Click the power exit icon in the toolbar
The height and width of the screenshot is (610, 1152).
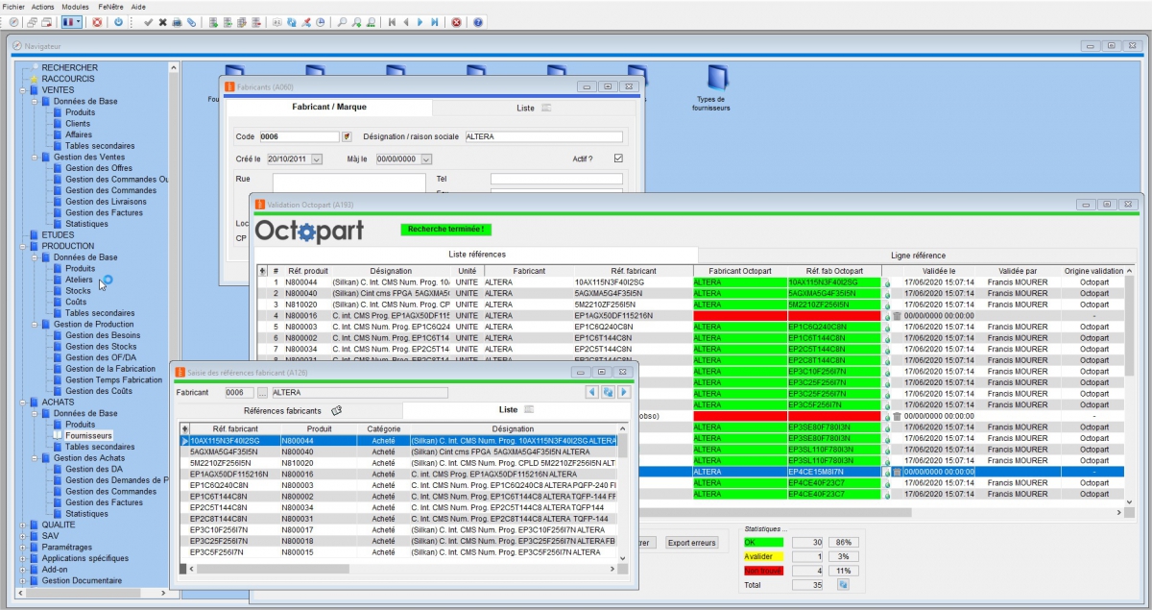tap(117, 21)
